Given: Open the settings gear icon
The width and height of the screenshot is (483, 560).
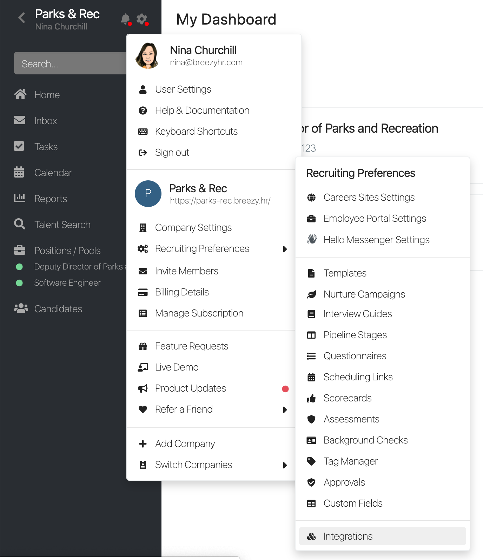Looking at the screenshot, I should click(141, 19).
